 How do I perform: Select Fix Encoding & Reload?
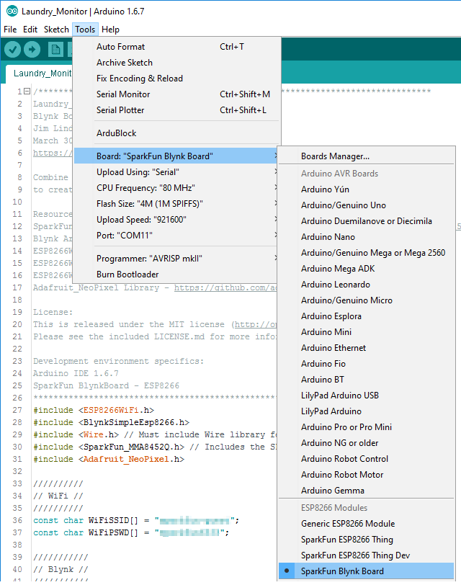[176, 79]
